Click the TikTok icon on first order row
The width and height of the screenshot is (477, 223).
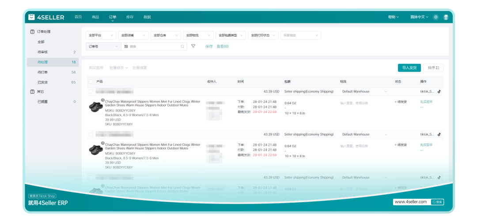(x=439, y=91)
